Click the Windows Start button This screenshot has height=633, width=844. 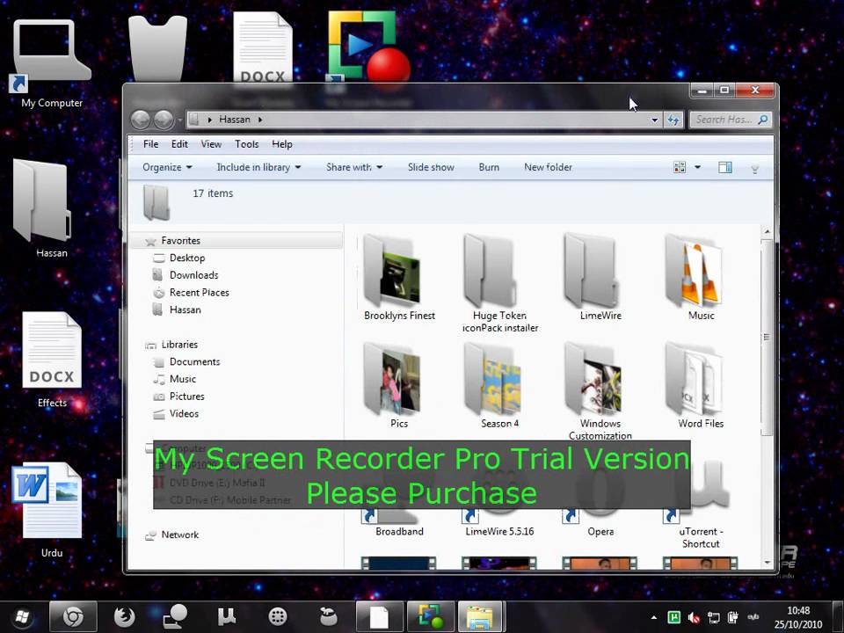[22, 617]
